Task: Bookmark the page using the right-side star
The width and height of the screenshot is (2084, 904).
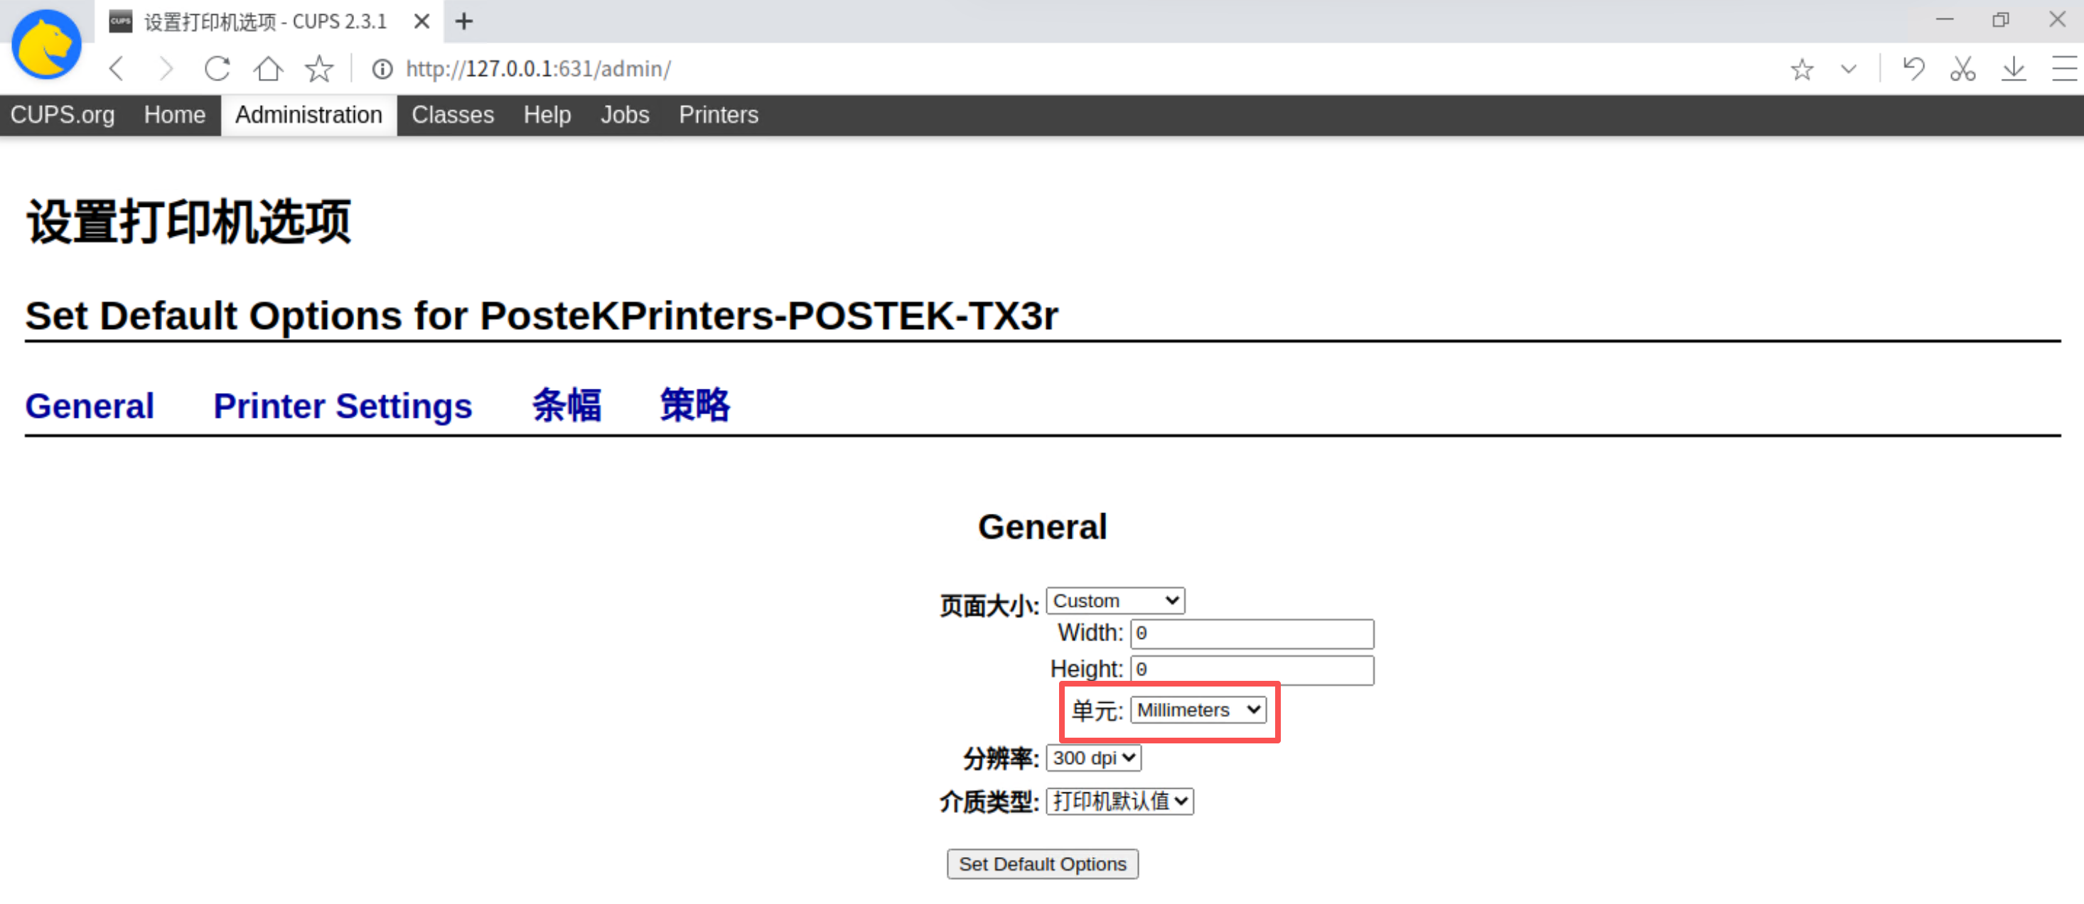Action: 1802,70
